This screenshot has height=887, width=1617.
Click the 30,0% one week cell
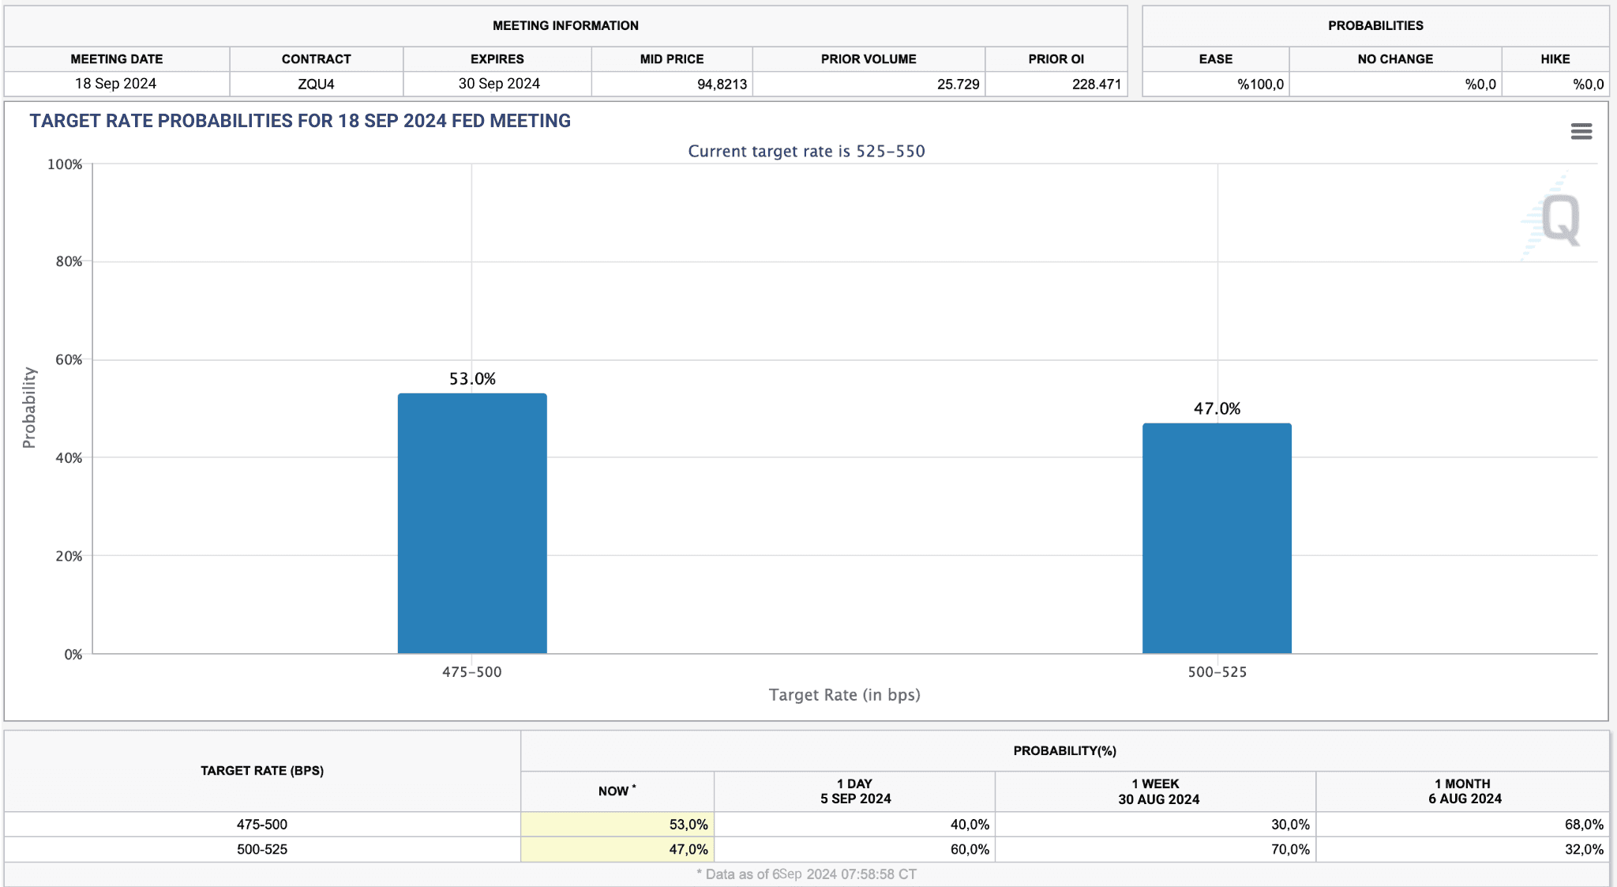[x=1156, y=825]
